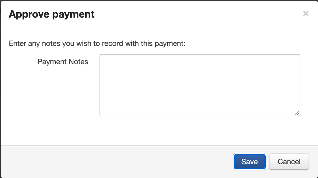The width and height of the screenshot is (318, 178).
Task: Click the notes instruction text line
Action: [97, 43]
